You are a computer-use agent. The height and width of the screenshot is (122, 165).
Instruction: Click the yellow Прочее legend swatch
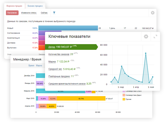(x=124, y=99)
